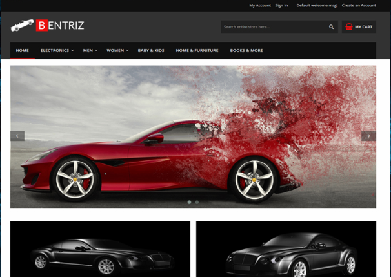Screen dimensions: 391x280
Task: Click the search magnifier icon
Action: [331, 27]
